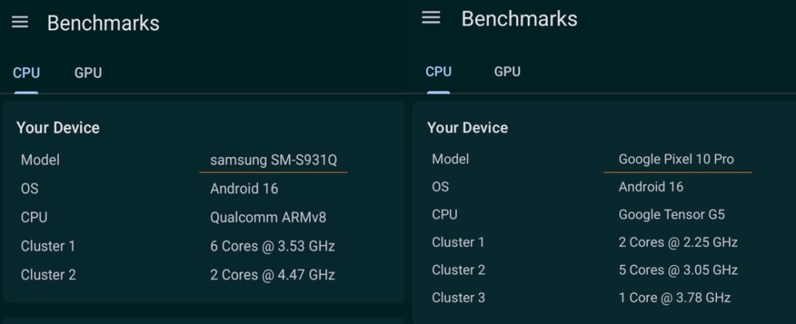Open hamburger menu on Samsung screenshot

(x=19, y=23)
